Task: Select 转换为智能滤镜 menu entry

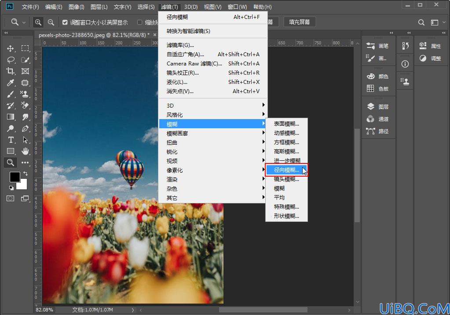Action: pos(213,31)
